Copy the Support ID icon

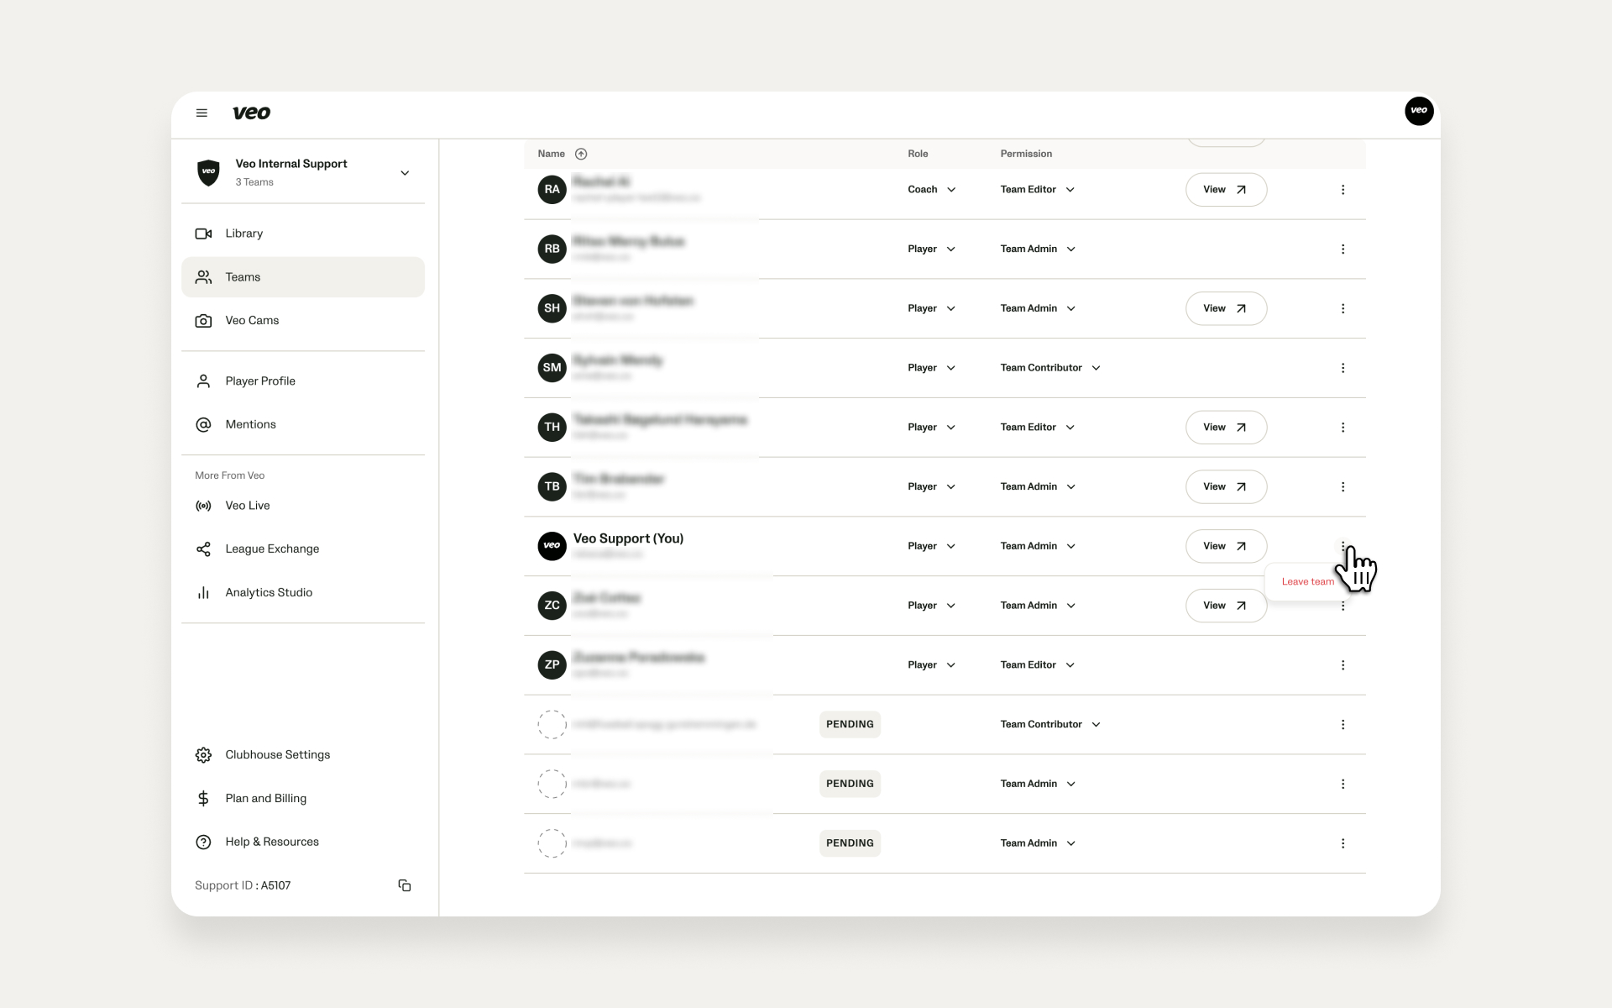point(405,885)
